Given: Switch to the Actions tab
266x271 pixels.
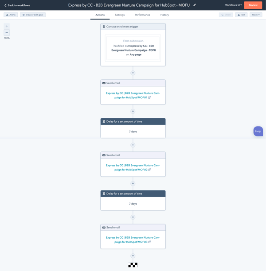Looking at the screenshot, I should point(100,15).
